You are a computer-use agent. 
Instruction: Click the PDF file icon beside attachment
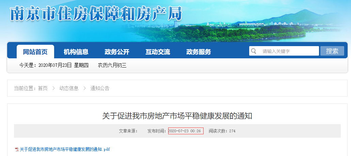click(x=17, y=149)
